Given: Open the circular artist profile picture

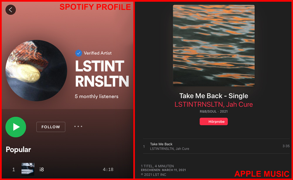Looking at the screenshot, I should point(36,71).
